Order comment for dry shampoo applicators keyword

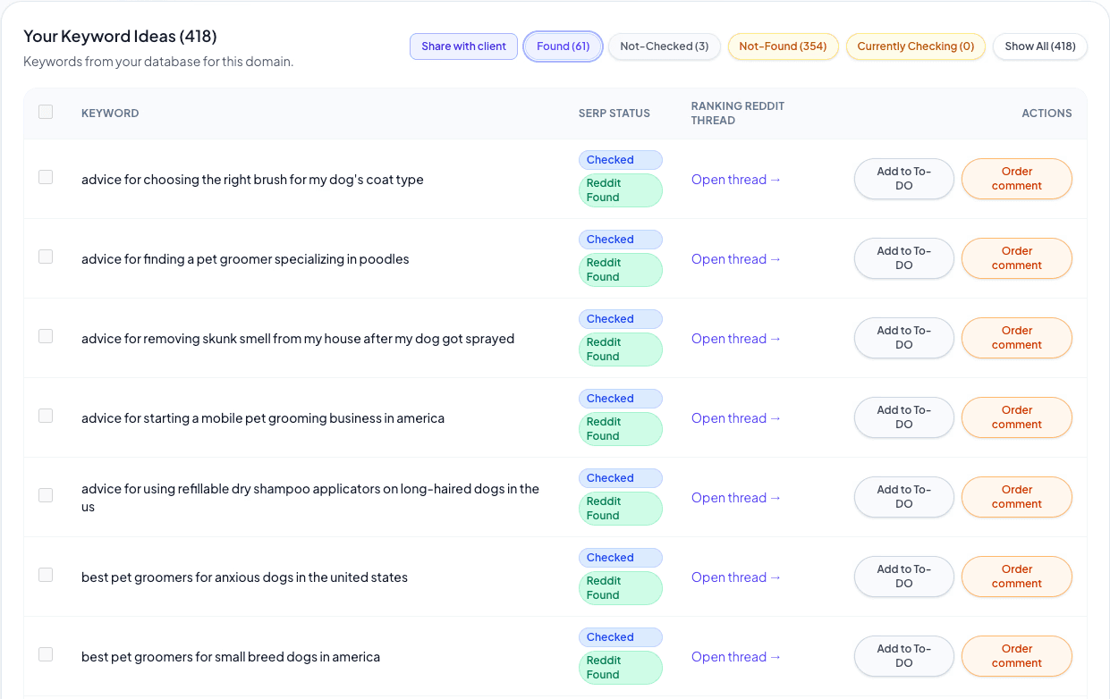pyautogui.click(x=1016, y=497)
